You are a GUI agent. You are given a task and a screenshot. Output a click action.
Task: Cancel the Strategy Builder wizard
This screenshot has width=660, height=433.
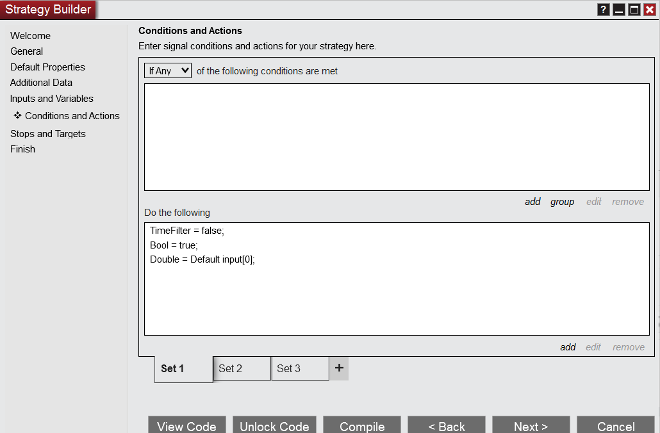pos(616,425)
